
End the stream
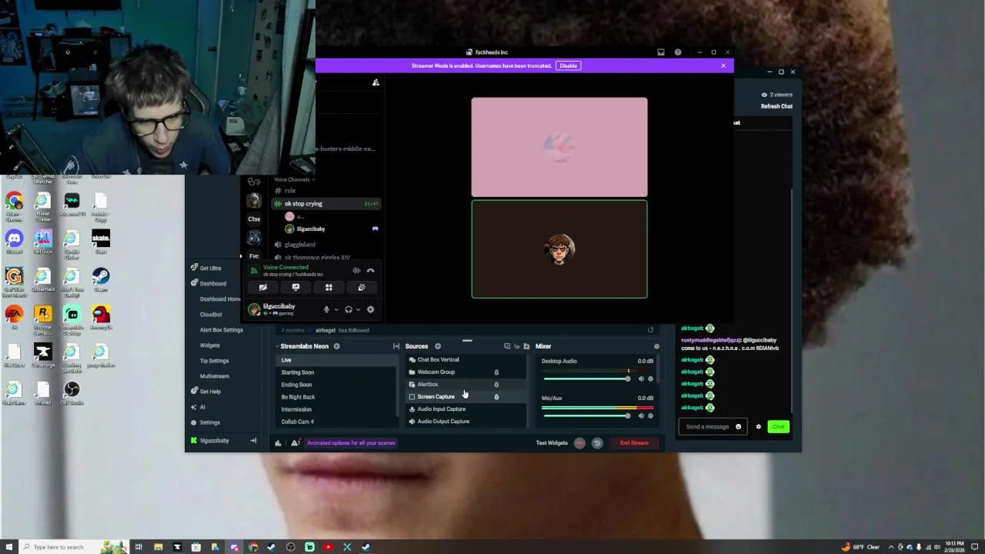634,443
